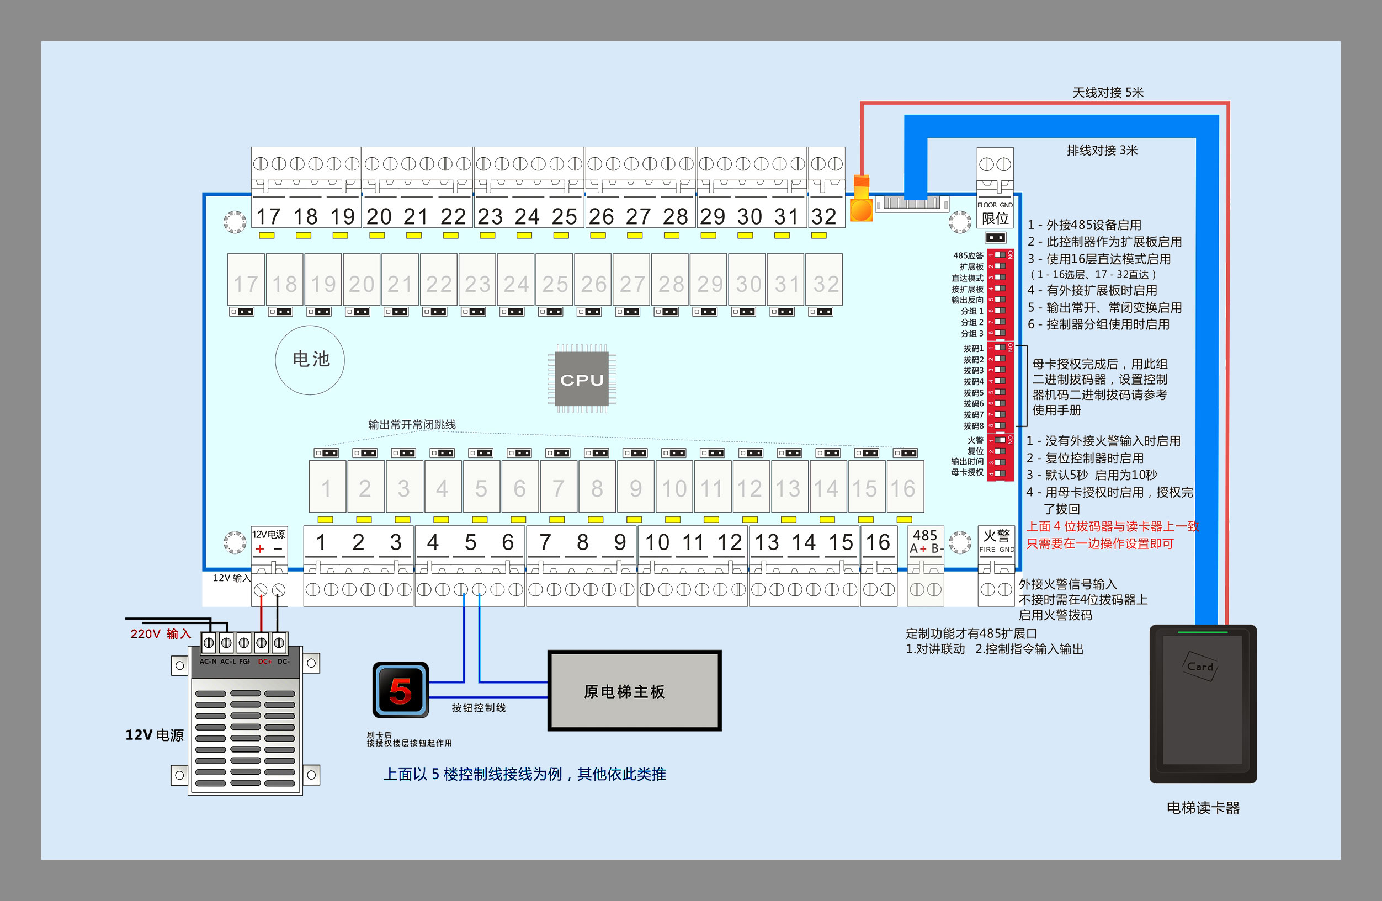1382x901 pixels.
Task: Click the orange antenna connector on the board
Action: tap(860, 199)
